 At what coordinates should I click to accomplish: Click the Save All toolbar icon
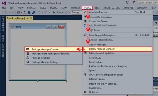pos(33,12)
